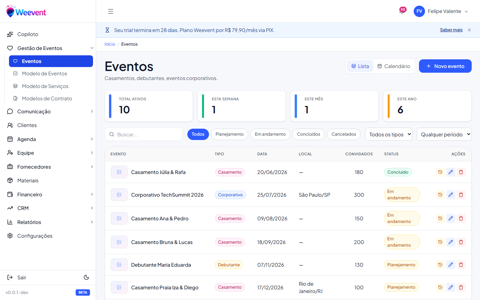
Task: Go to Início breadcrumb
Action: [x=110, y=44]
